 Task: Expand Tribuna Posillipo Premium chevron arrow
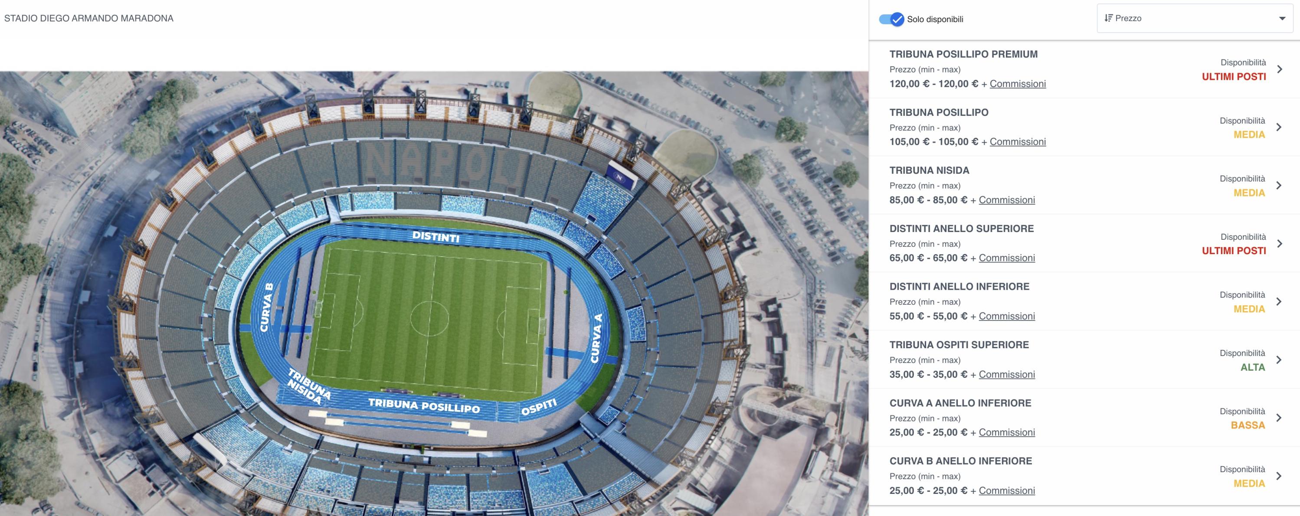tap(1279, 70)
